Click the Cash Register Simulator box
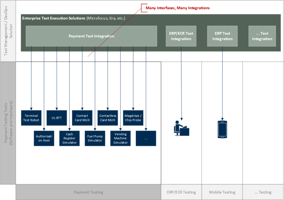 (x=69, y=139)
